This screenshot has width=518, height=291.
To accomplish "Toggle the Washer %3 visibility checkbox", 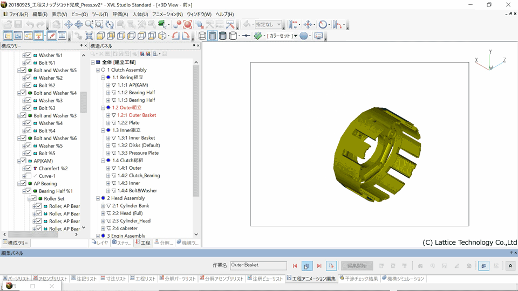I will click(29, 100).
